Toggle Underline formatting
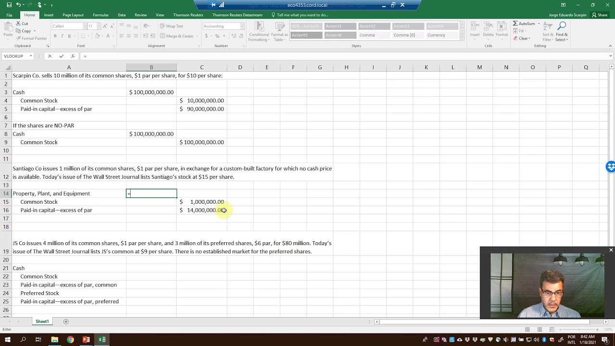 pyautogui.click(x=69, y=36)
